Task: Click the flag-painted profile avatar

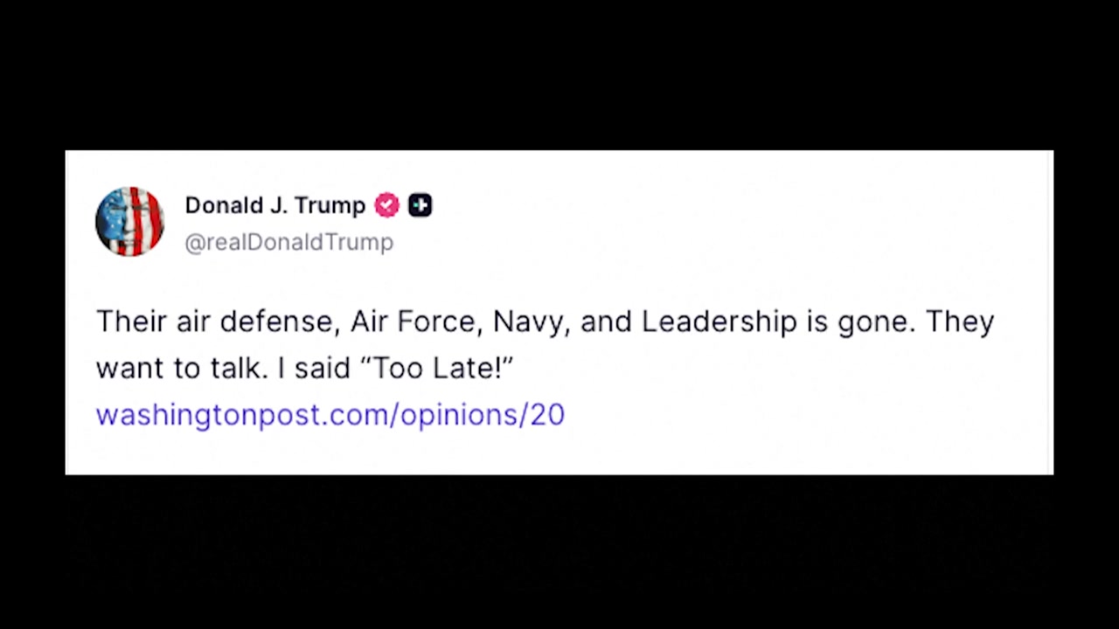Action: tap(129, 221)
